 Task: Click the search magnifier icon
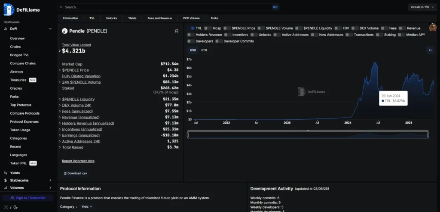(x=61, y=7)
